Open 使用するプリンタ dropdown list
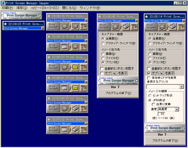This screenshot has width=188, height=148. (181, 87)
